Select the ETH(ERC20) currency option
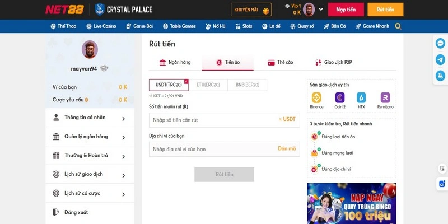Viewport: 448px width, 224px height. click(x=208, y=85)
